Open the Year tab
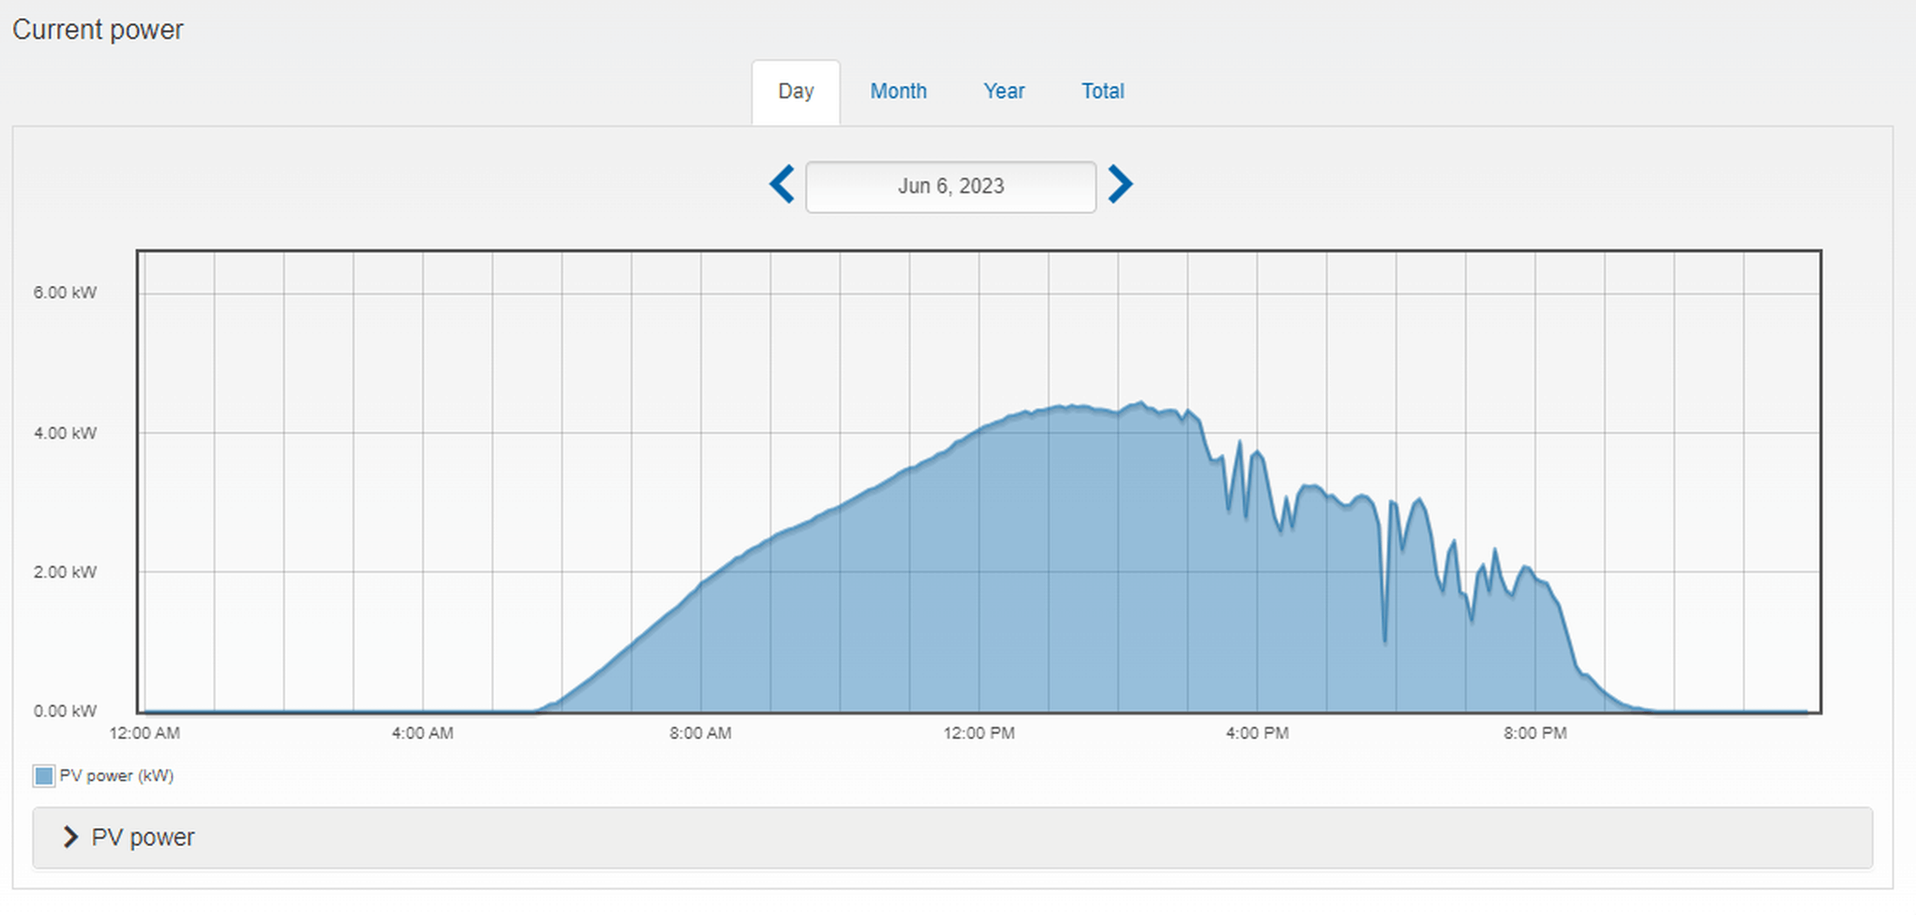 tap(1004, 91)
